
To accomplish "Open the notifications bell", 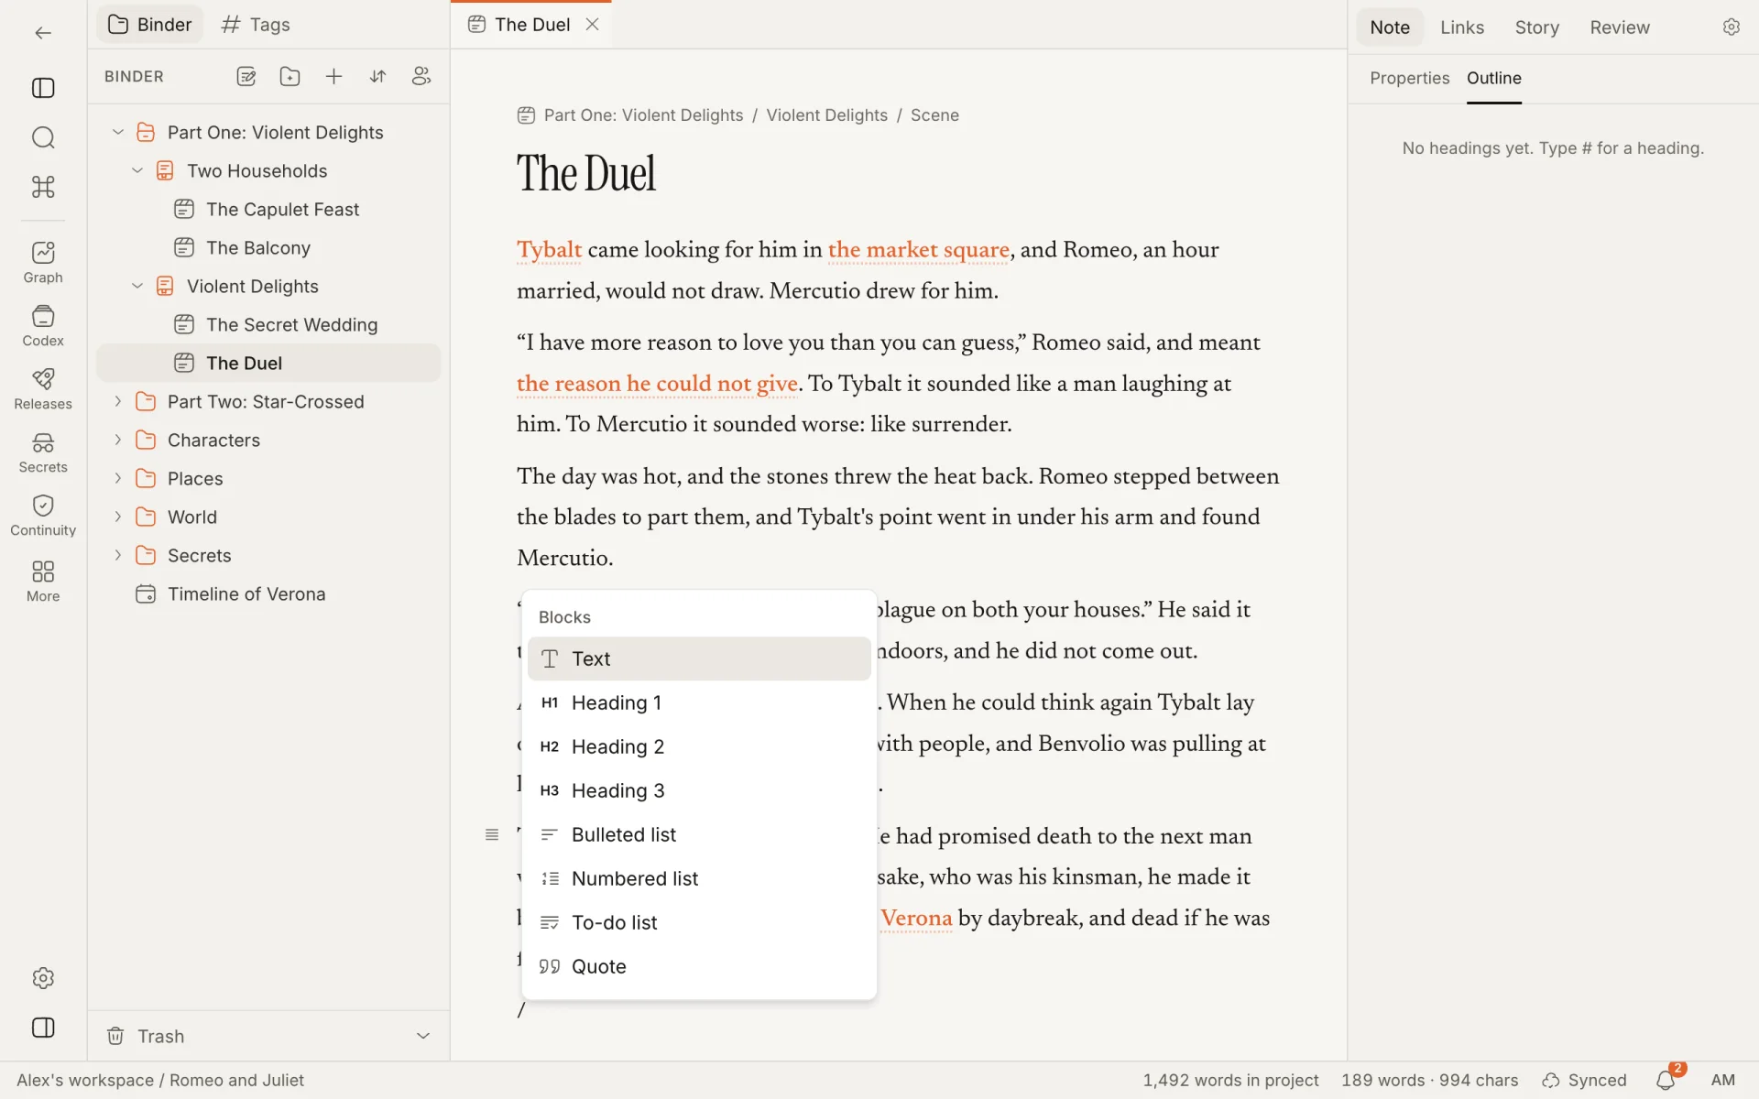I will pyautogui.click(x=1666, y=1081).
